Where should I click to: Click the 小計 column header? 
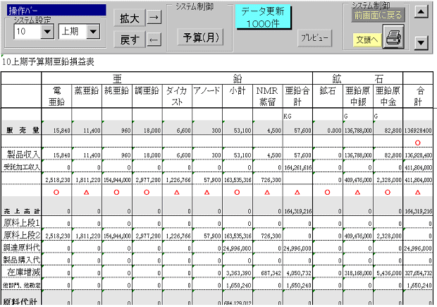(238, 96)
